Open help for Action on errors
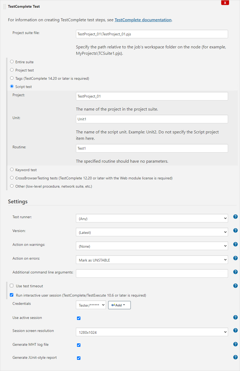 click(x=235, y=258)
